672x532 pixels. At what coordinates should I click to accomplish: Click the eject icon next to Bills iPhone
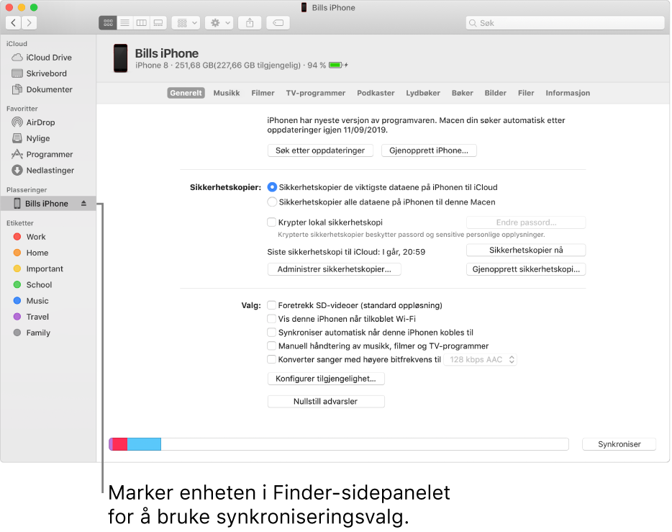tap(83, 204)
